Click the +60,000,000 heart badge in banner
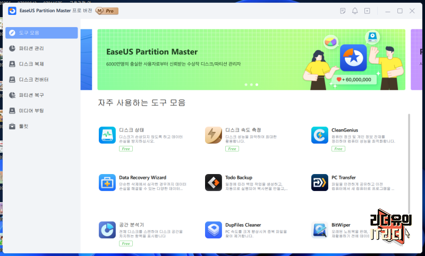 point(354,79)
